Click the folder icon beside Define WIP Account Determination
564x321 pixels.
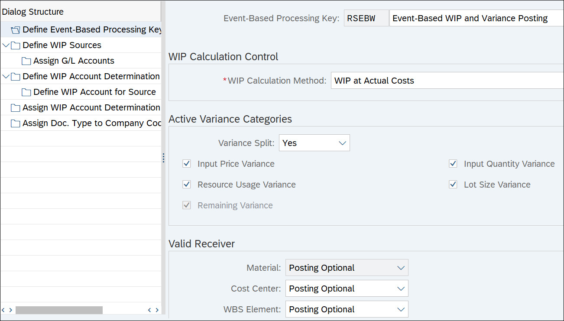[16, 77]
